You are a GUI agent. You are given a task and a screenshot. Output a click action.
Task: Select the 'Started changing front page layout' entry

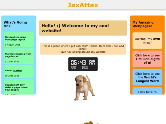click(x=18, y=56)
